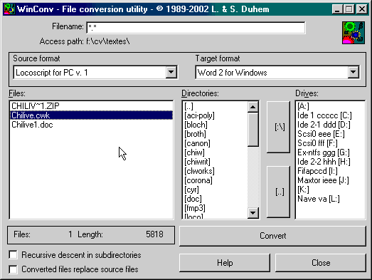372x280 pixels.
Task: Click the directories list scroll down arrow
Action: click(253, 213)
